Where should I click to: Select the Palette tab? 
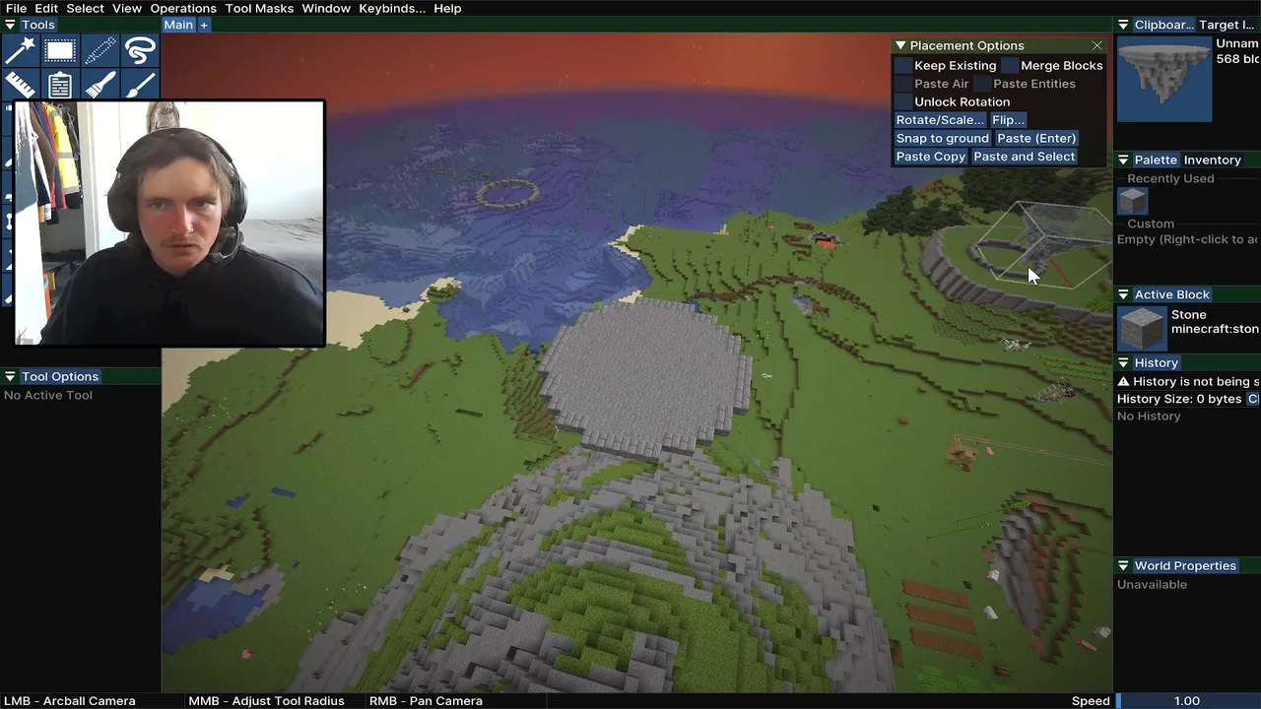pyautogui.click(x=1156, y=160)
